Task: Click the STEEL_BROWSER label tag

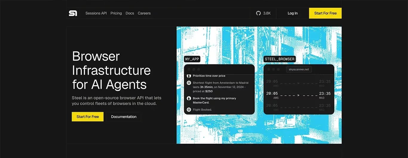Action: [280, 59]
